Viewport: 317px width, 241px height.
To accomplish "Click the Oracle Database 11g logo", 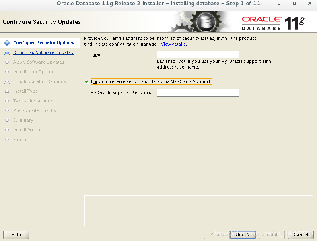I will (273, 23).
